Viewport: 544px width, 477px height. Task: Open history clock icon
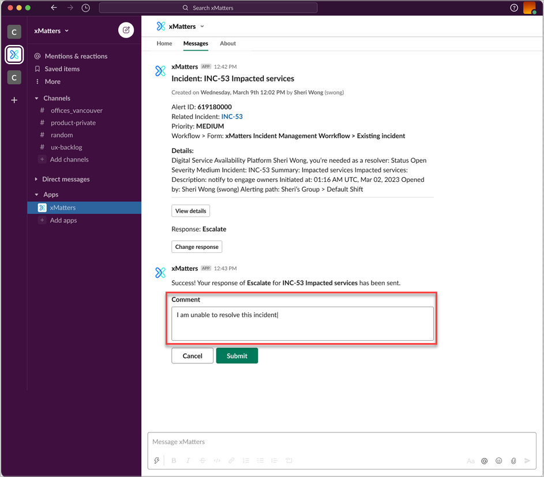(86, 8)
